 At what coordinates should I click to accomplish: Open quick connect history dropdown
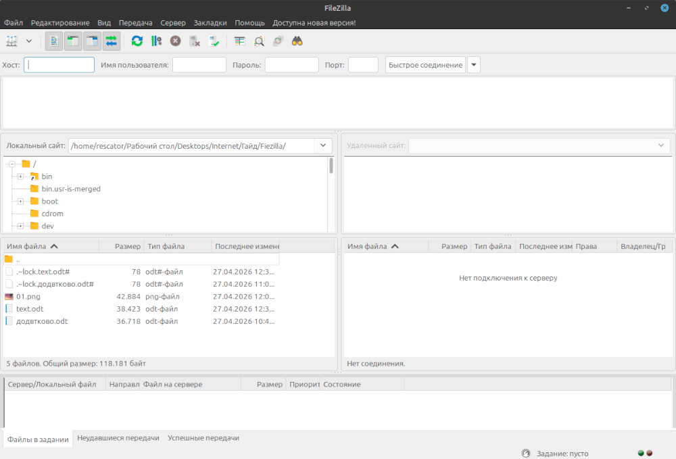click(474, 65)
